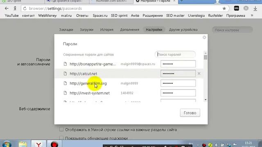The image size is (262, 147).
Task: Click the generalfilm.org password field
Action: 178,83
